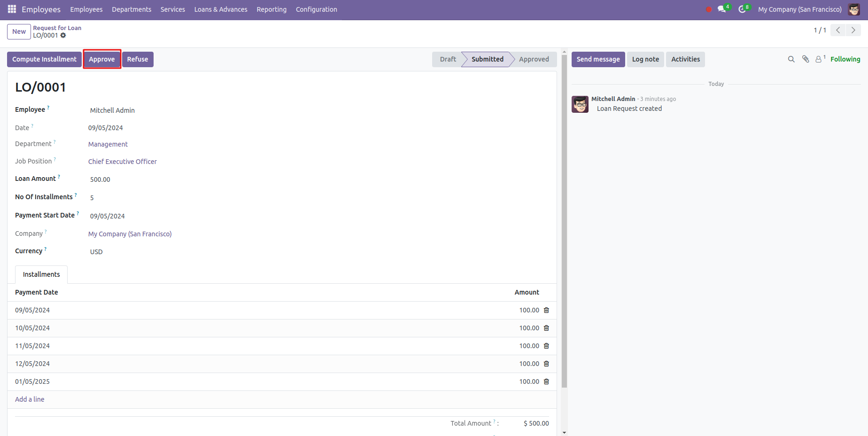The width and height of the screenshot is (868, 436).
Task: Open the Reporting menu dropdown
Action: [x=271, y=9]
